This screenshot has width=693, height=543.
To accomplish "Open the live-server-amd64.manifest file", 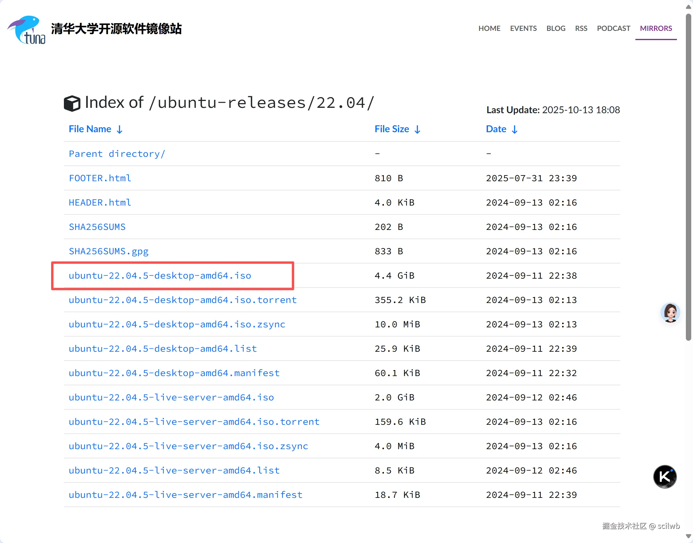I will (185, 495).
